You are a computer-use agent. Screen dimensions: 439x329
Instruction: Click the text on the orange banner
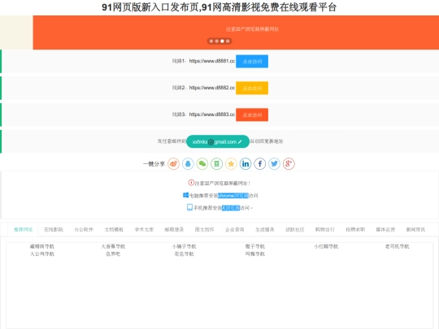(252, 29)
